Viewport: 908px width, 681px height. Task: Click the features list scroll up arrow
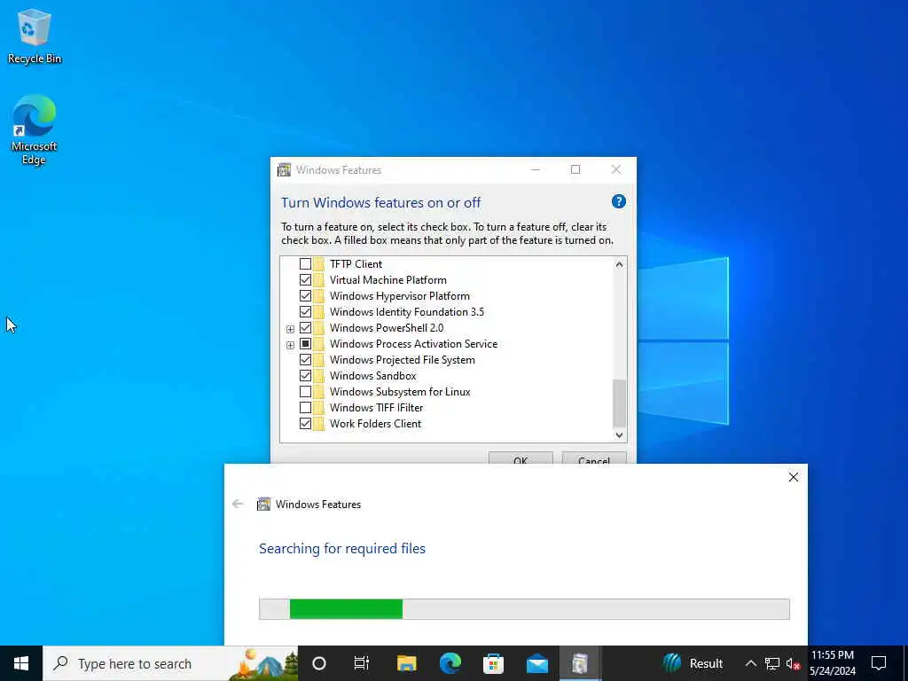point(619,264)
